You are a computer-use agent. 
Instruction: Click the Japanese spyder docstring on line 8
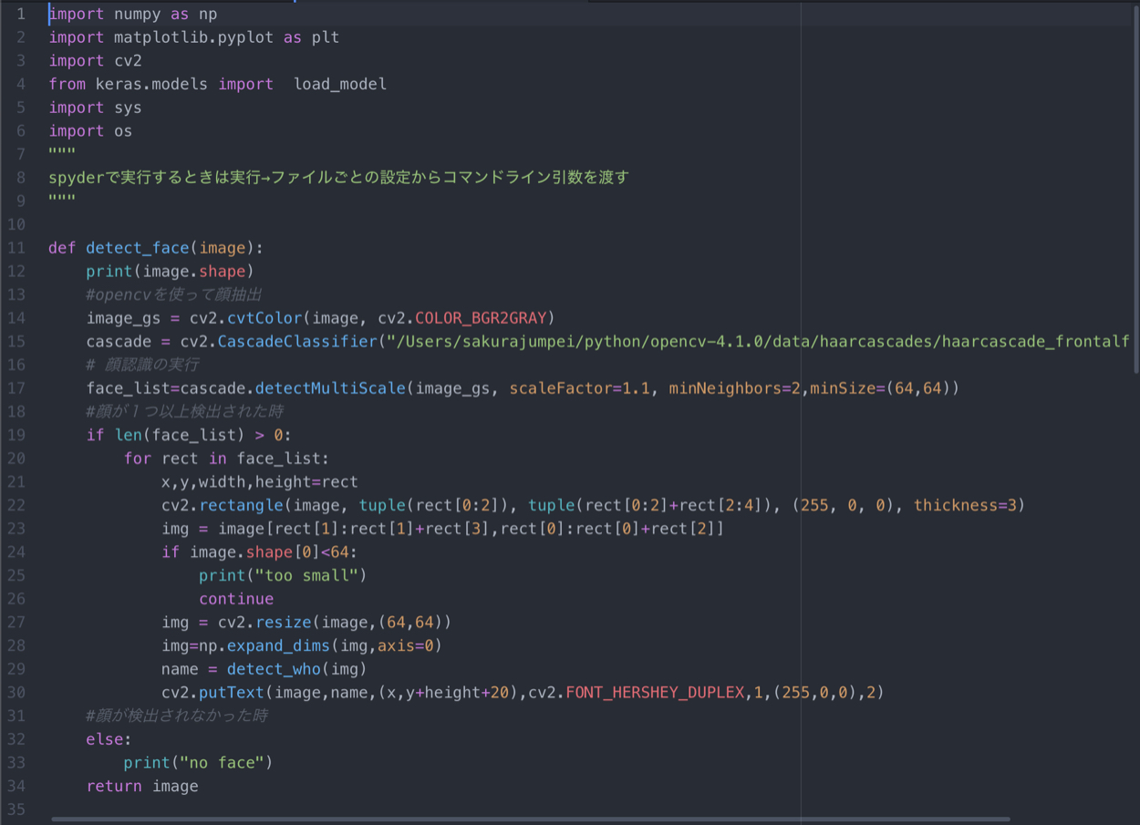pyautogui.click(x=338, y=178)
